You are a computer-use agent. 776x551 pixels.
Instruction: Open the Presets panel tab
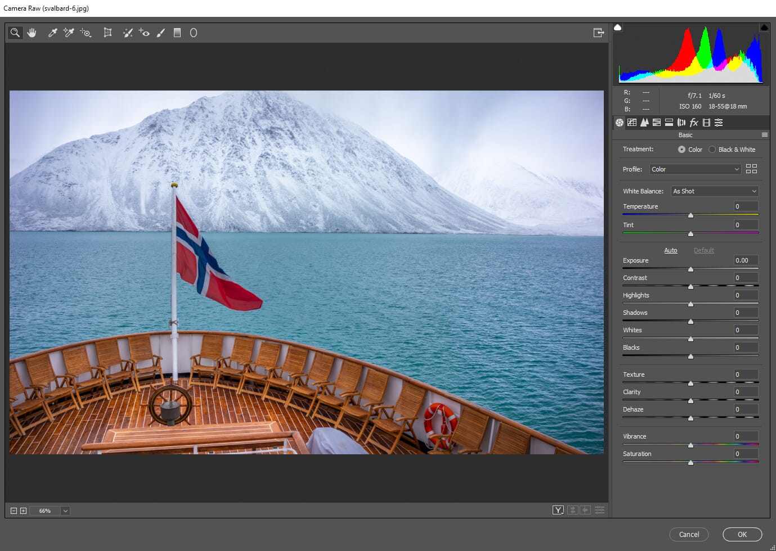pos(719,122)
